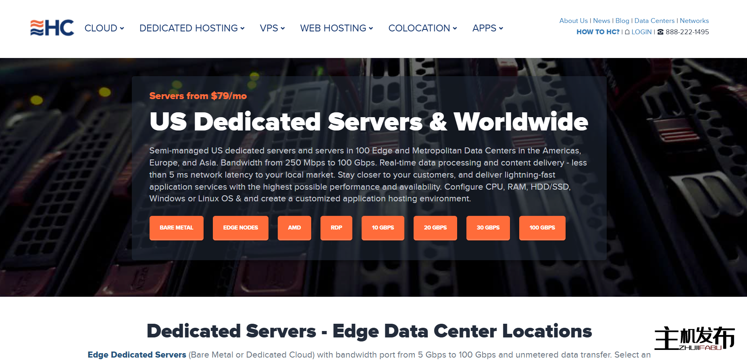Click the HC logo icon
Screen dimensions: 747x362
(x=52, y=28)
